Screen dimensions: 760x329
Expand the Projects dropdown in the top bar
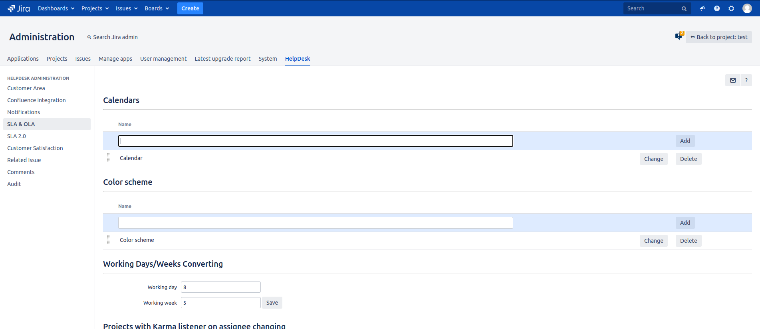pyautogui.click(x=95, y=8)
